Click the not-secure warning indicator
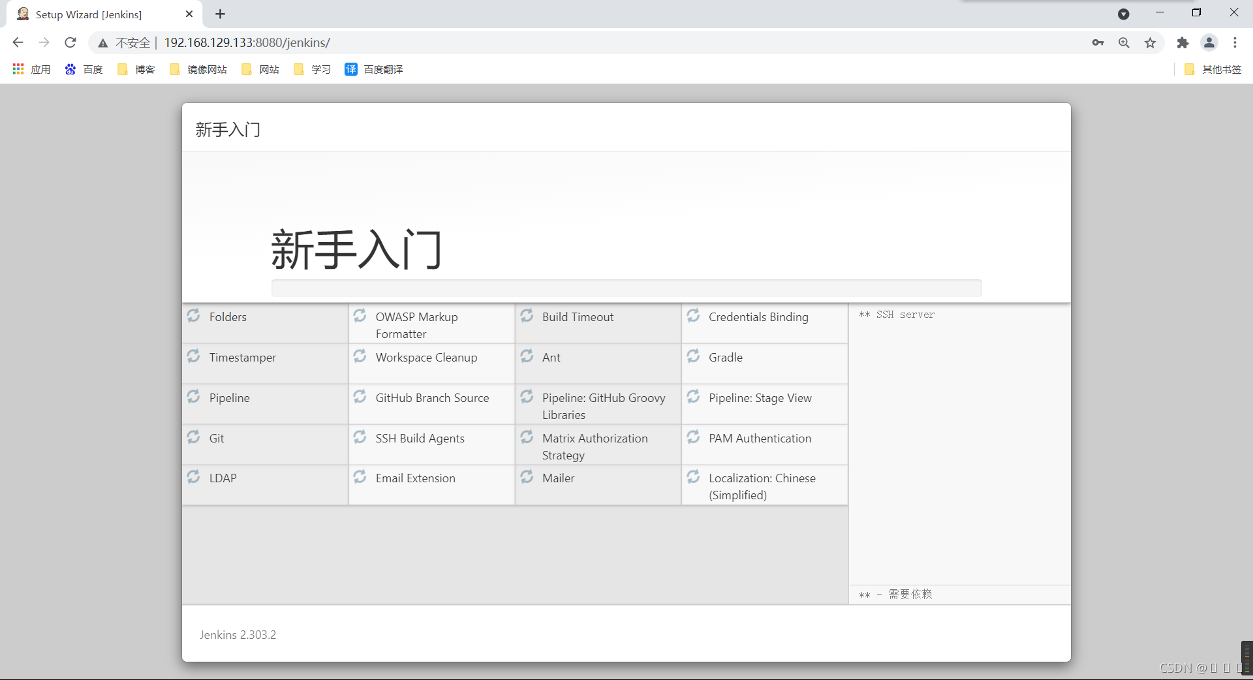 point(124,42)
